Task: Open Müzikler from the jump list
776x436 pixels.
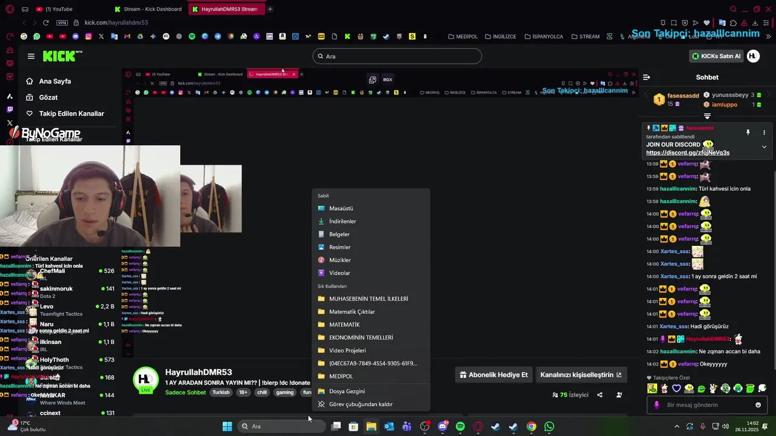Action: point(371,260)
